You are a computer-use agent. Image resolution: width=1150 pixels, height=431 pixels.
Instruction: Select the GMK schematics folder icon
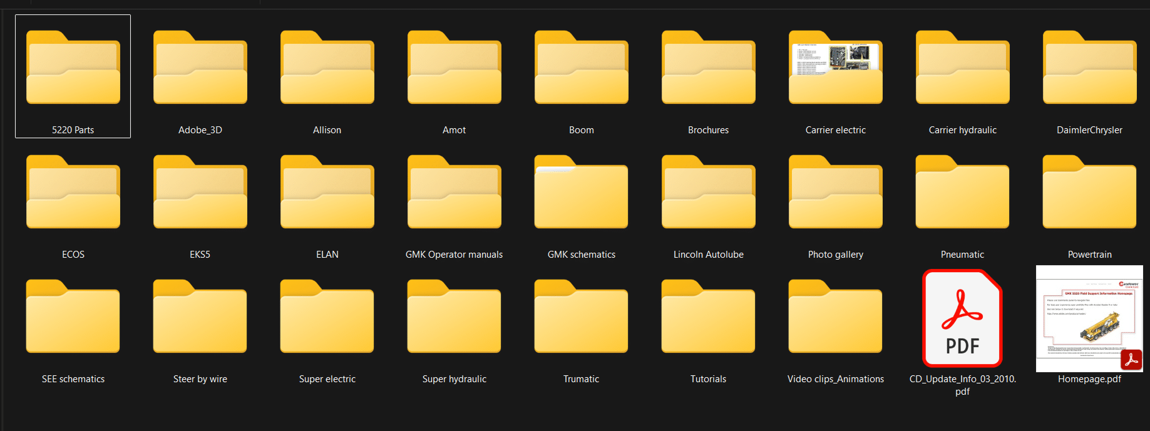pyautogui.click(x=582, y=191)
